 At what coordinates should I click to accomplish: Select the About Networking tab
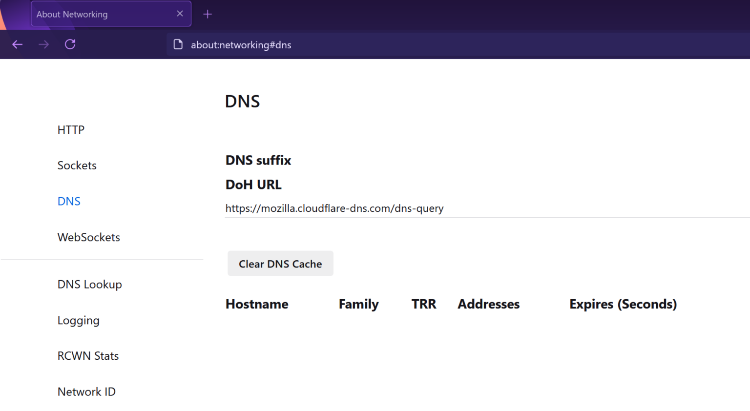tap(98, 14)
